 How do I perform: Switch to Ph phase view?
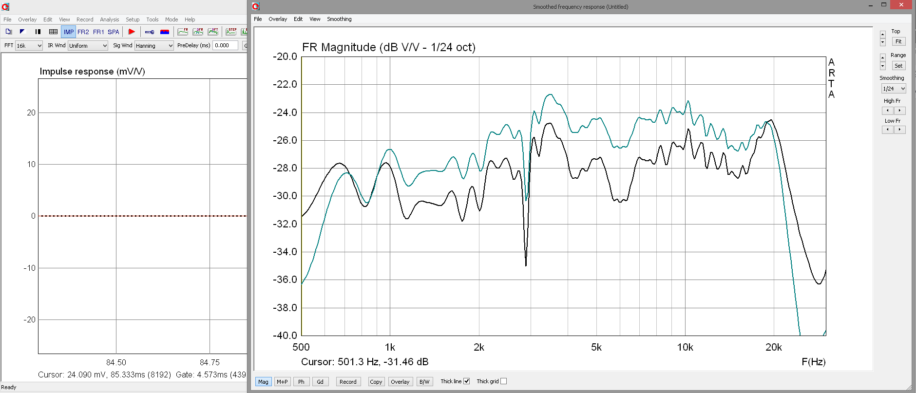click(x=301, y=382)
